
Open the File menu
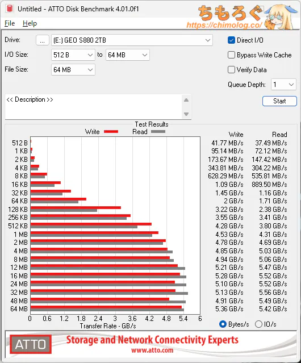(10, 23)
